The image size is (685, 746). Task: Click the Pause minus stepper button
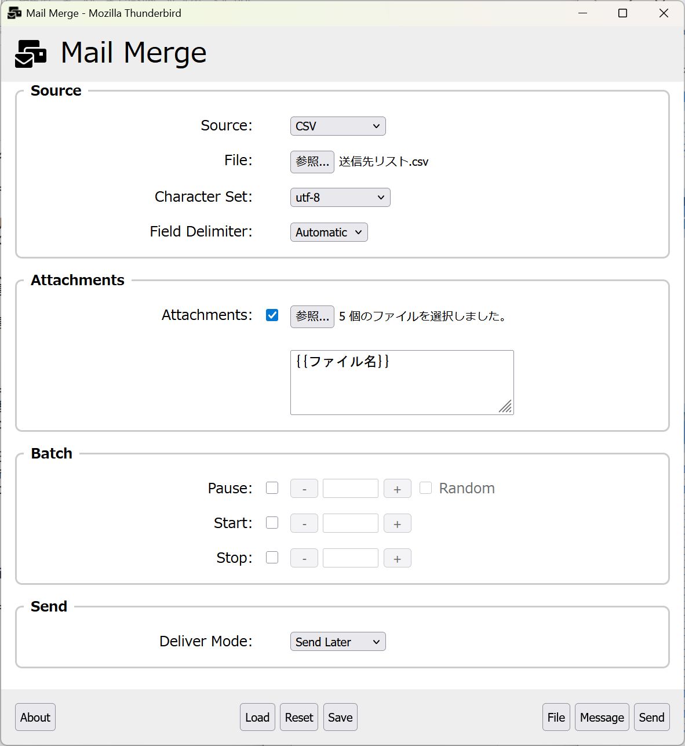click(x=304, y=489)
